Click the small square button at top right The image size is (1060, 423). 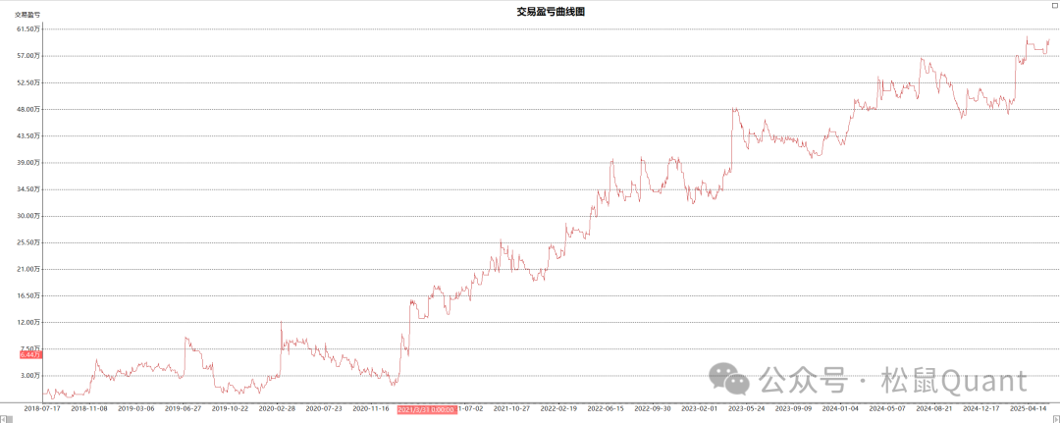point(1054,4)
